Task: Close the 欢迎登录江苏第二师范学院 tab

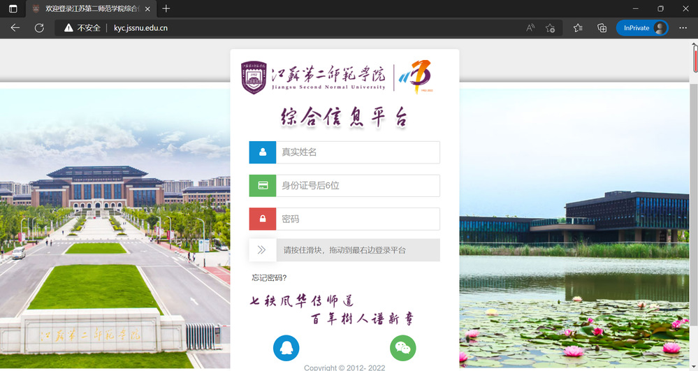Action: coord(147,9)
